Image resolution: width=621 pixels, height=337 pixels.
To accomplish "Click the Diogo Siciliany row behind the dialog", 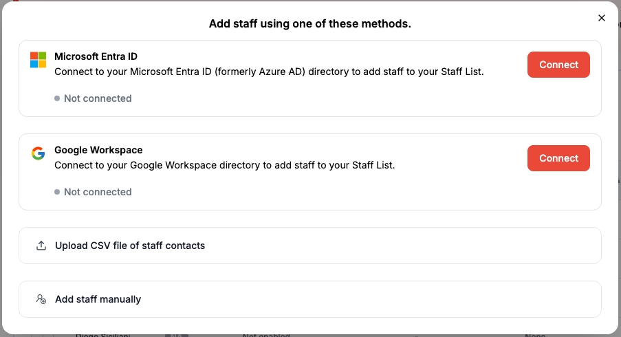I will coord(102,335).
